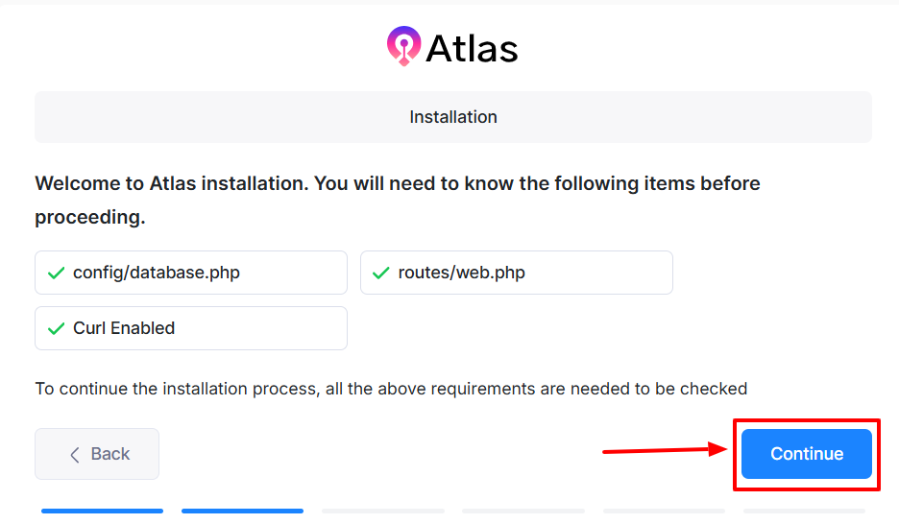
Task: Click the Atlas pin logo icon
Action: [403, 45]
